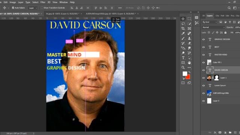This screenshot has height=135, width=240.
Task: Change screen mode from tools panel
Action: click(x=189, y=83)
